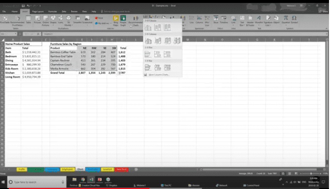Click the Save icon in quick access

(23, 6)
